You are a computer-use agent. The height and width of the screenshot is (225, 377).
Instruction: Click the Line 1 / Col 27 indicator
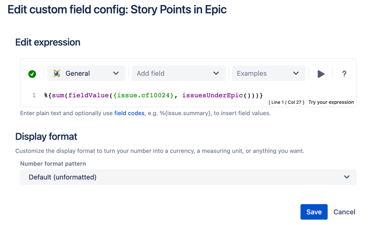point(286,102)
